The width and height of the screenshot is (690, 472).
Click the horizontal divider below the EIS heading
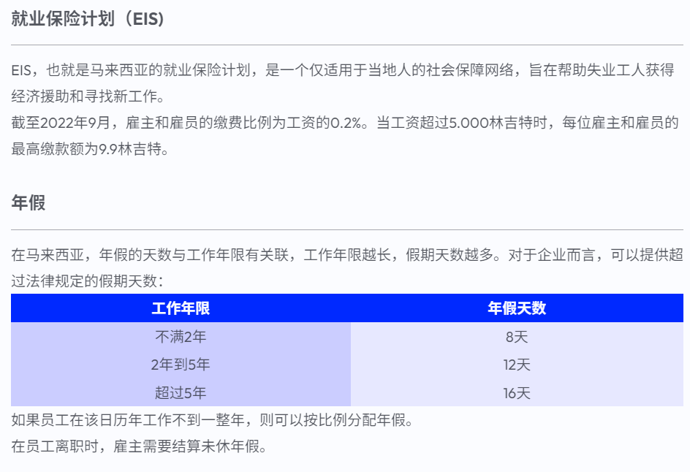coord(347,45)
